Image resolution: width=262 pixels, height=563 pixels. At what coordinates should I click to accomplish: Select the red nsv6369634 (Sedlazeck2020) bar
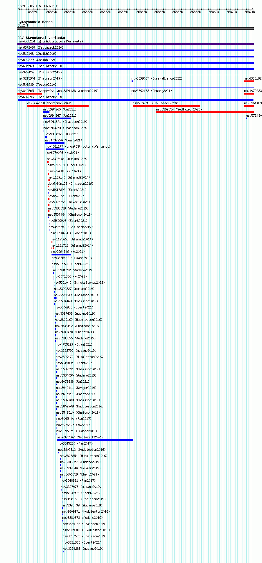(x=205, y=112)
